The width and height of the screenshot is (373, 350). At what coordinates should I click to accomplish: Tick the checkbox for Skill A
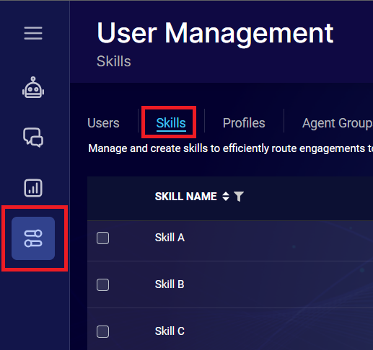click(x=102, y=238)
